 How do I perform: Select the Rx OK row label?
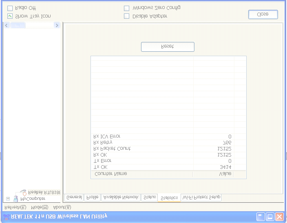[100, 155]
